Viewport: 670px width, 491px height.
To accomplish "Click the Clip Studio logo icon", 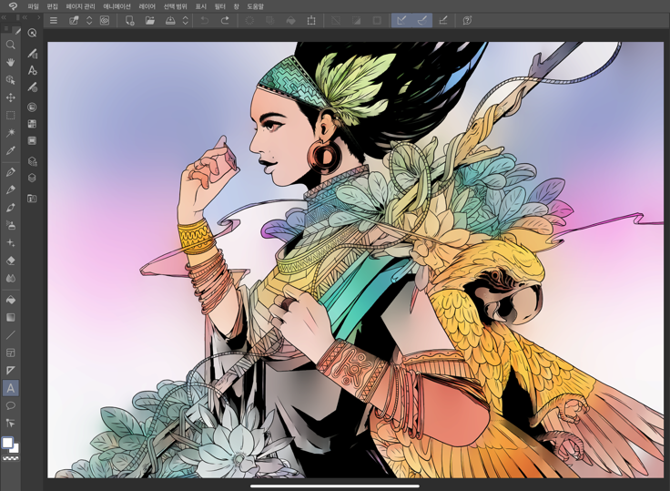I will point(13,6).
